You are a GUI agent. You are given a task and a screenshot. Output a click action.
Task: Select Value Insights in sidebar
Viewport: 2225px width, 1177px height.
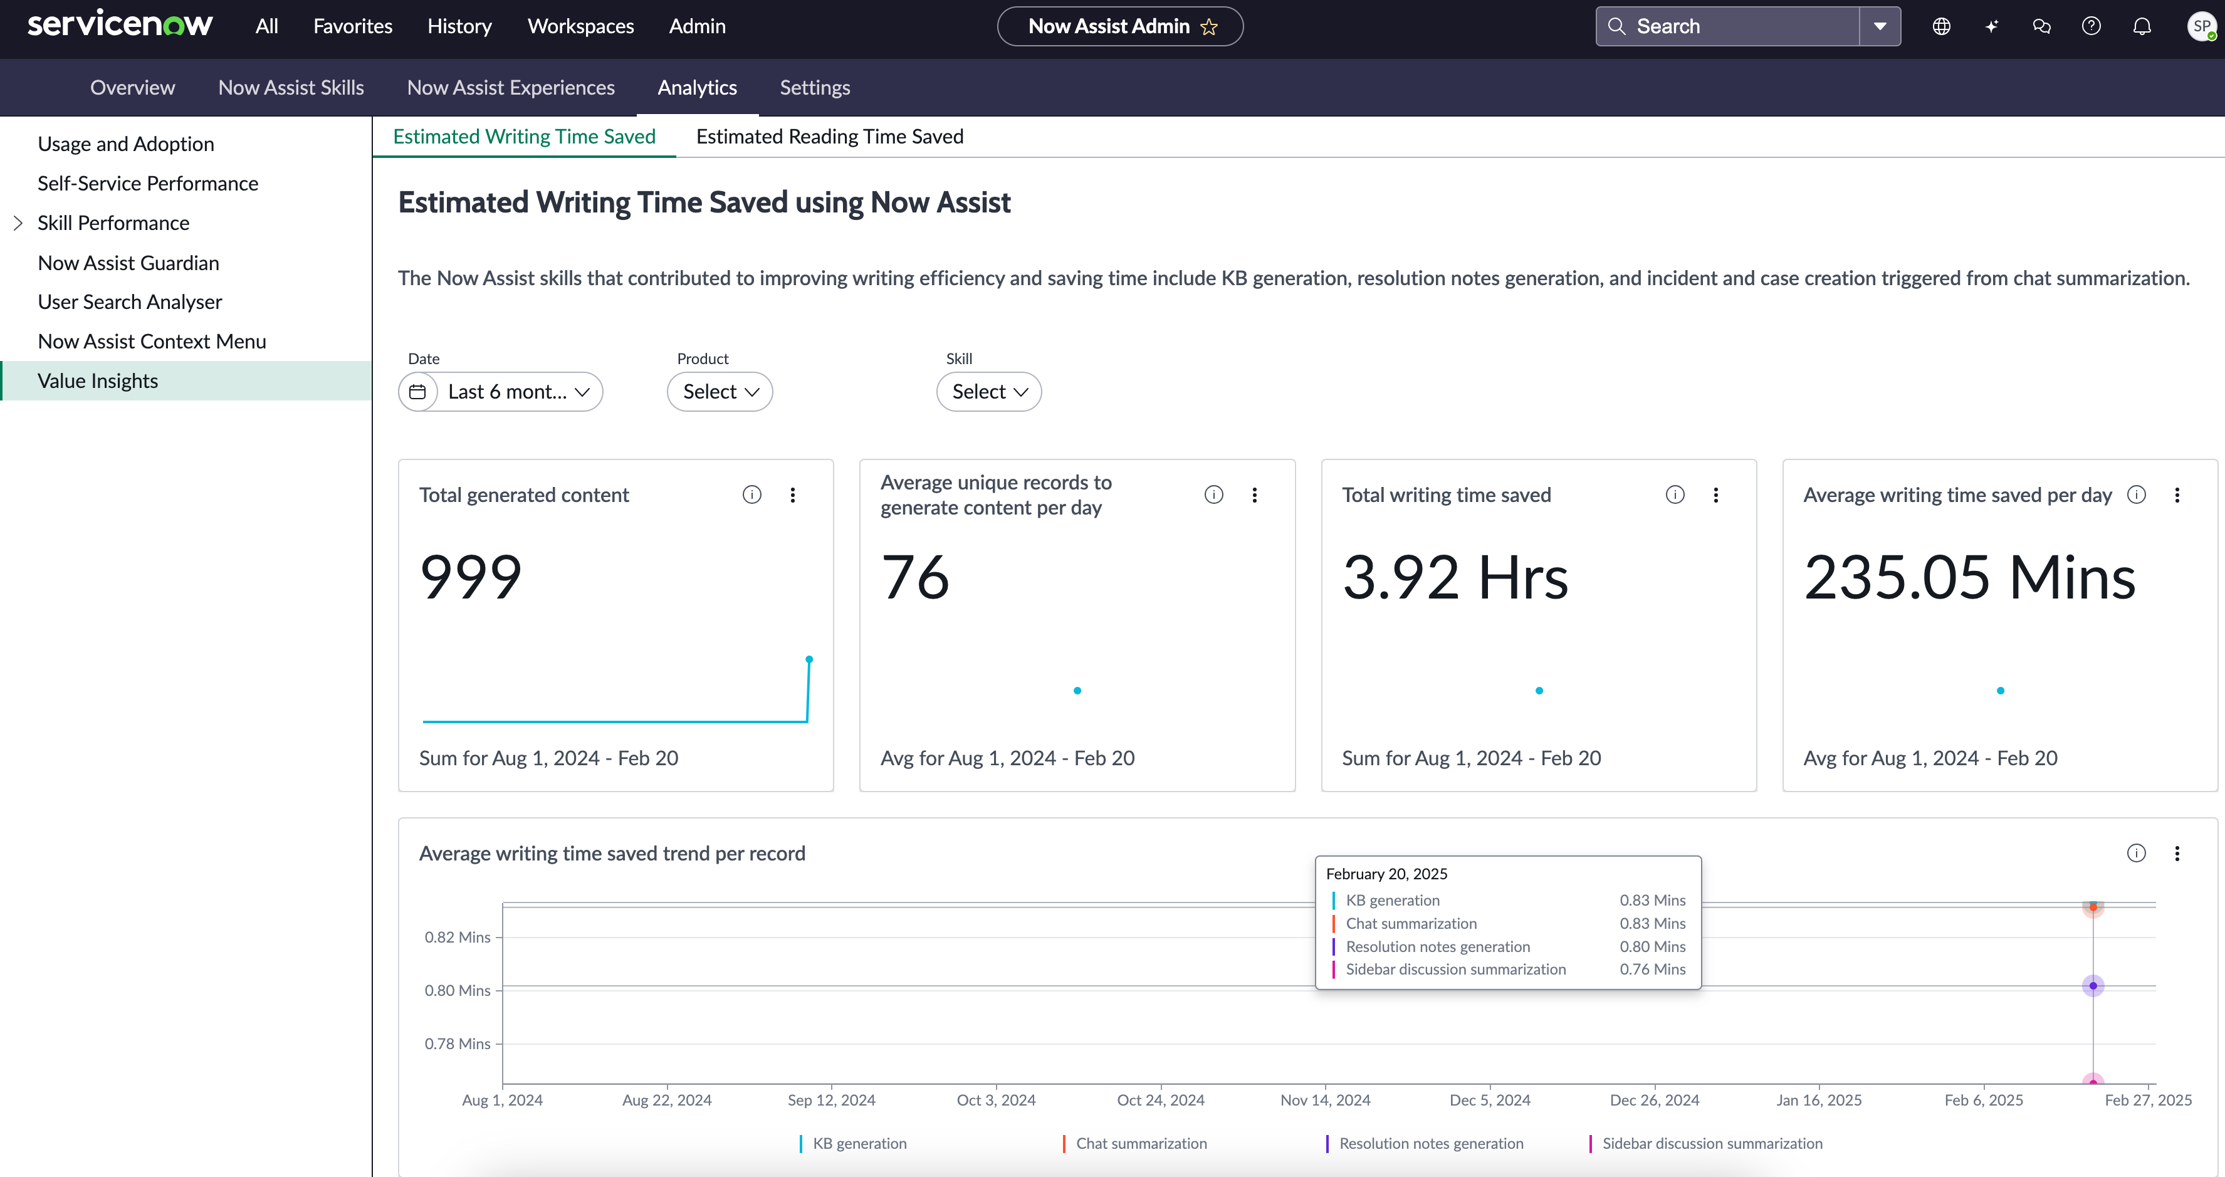click(186, 381)
